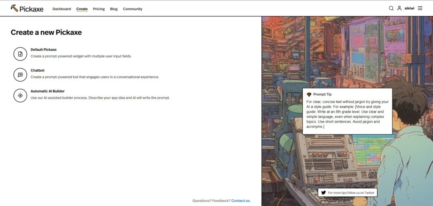Open the hamburger menu icon
Viewport: 433px width, 206px height.
420,8
